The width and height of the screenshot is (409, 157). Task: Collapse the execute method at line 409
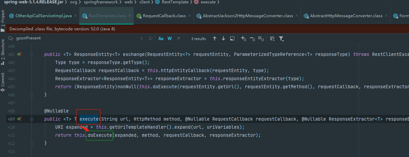point(31,119)
